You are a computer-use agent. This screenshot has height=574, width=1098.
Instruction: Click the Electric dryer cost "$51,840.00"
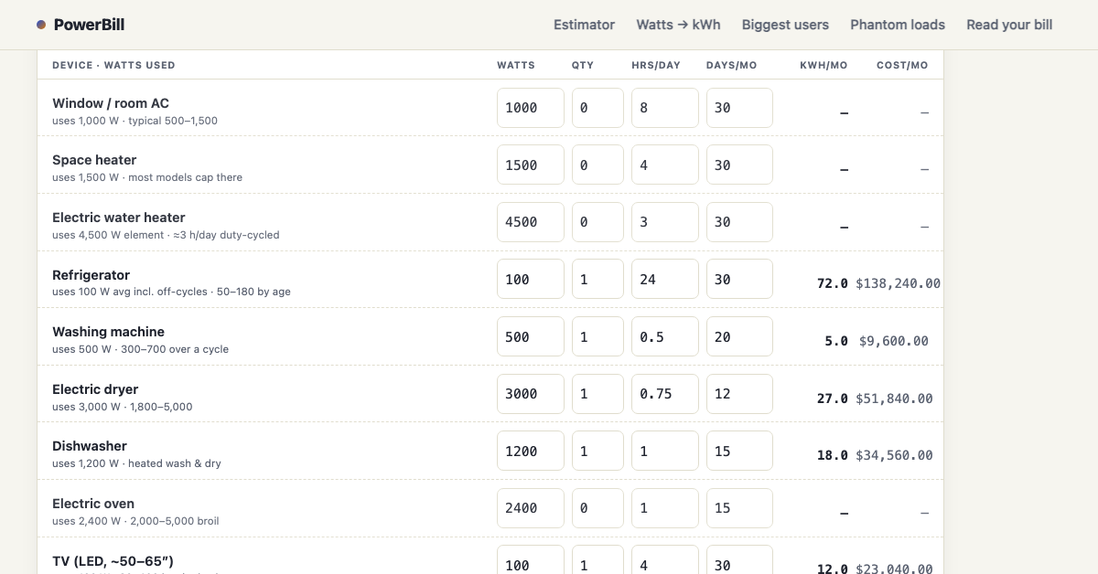click(894, 399)
